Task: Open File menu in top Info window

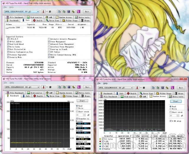Action: click(x=5, y=7)
